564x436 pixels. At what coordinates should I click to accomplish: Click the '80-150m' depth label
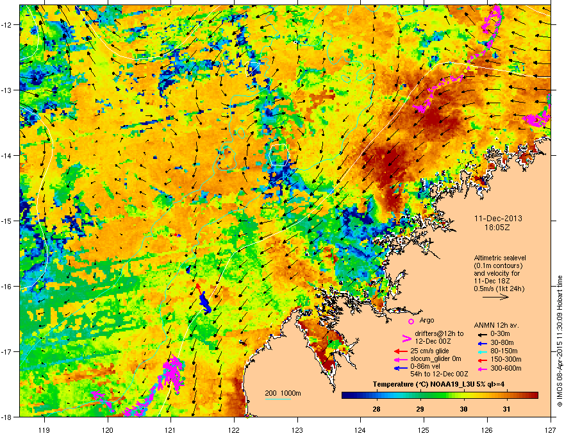(x=504, y=351)
